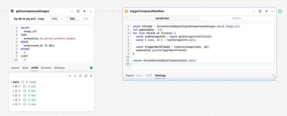Screen dimensions: 287x116
Task: Click the copy icon beside item 0
Action: click(x=20, y=87)
